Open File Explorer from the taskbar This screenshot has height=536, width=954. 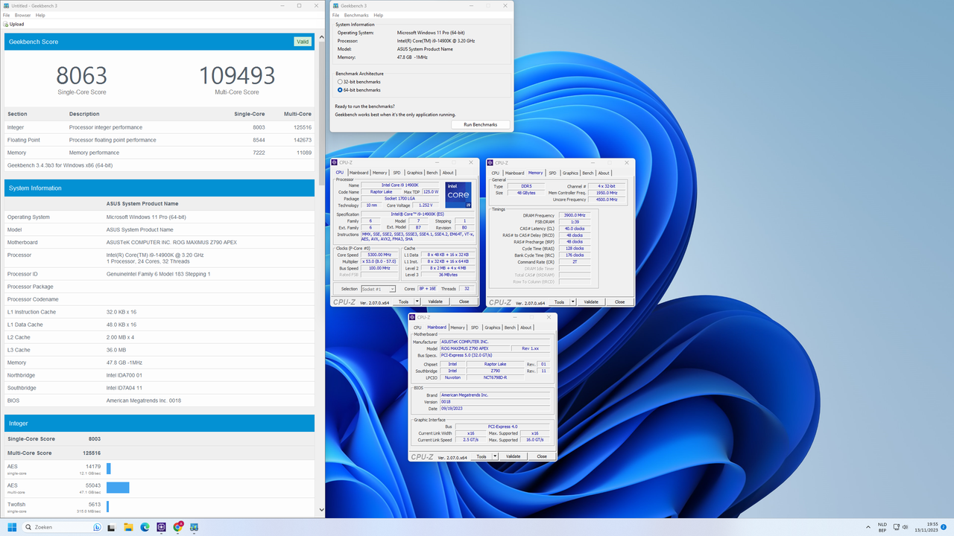pyautogui.click(x=129, y=527)
